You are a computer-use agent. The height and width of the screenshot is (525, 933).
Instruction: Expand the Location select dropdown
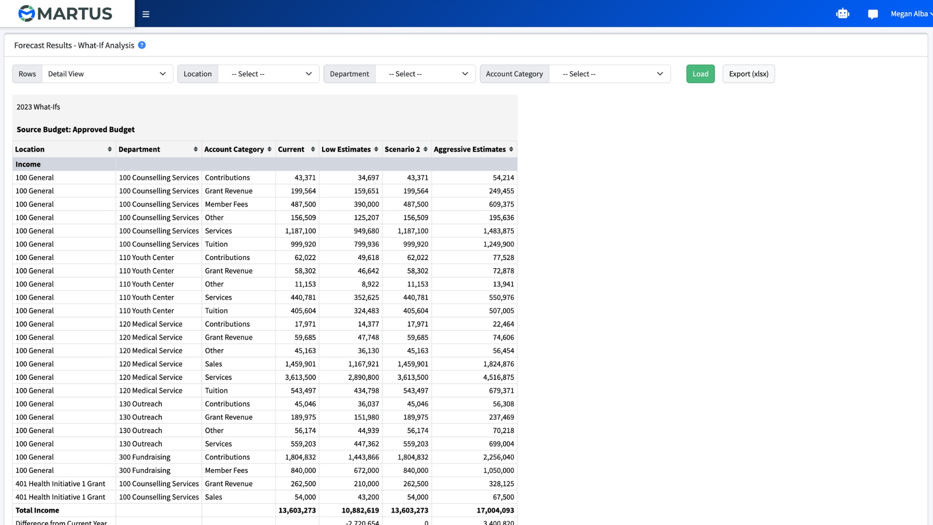click(269, 74)
